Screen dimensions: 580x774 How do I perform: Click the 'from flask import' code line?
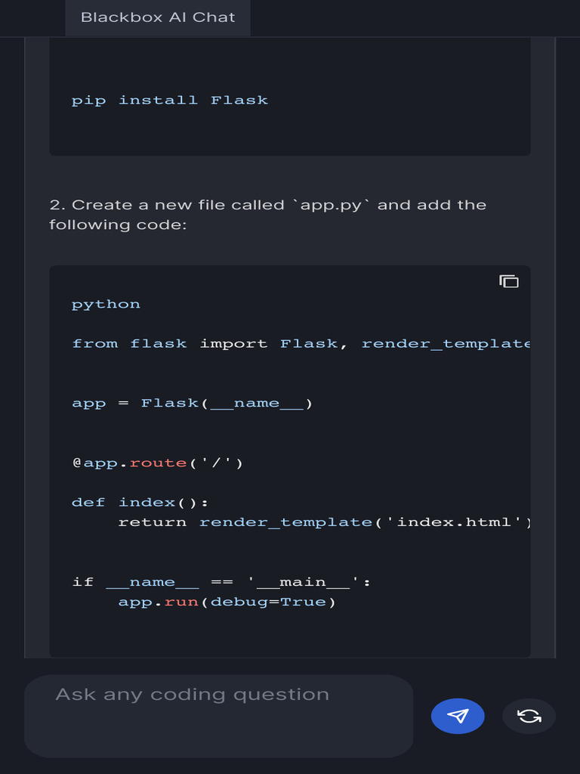301,343
